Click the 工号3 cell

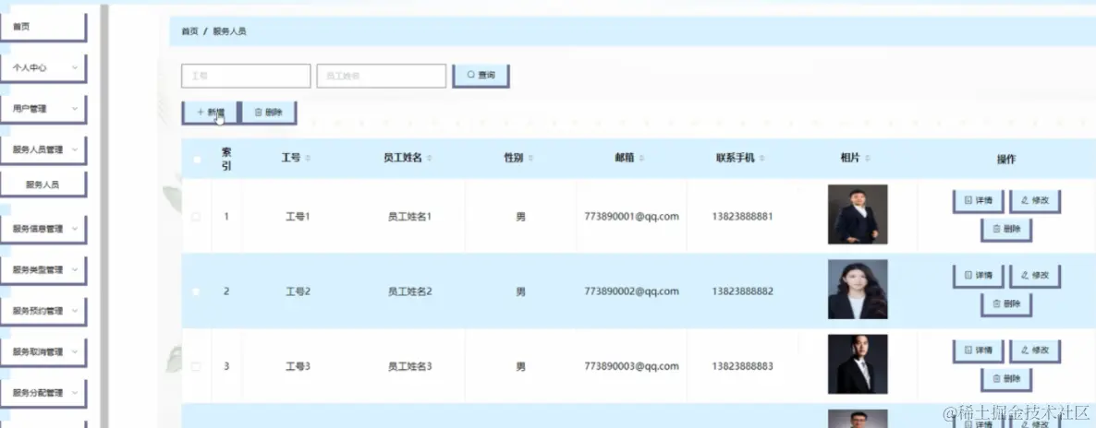click(x=298, y=366)
